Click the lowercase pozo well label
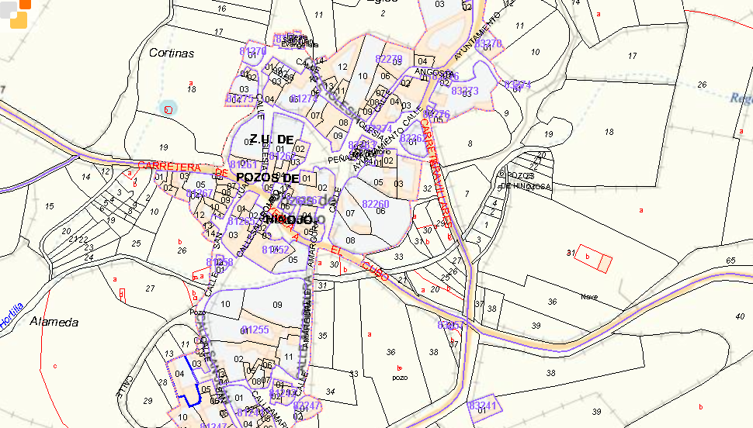The width and height of the screenshot is (753, 428). tap(400, 377)
